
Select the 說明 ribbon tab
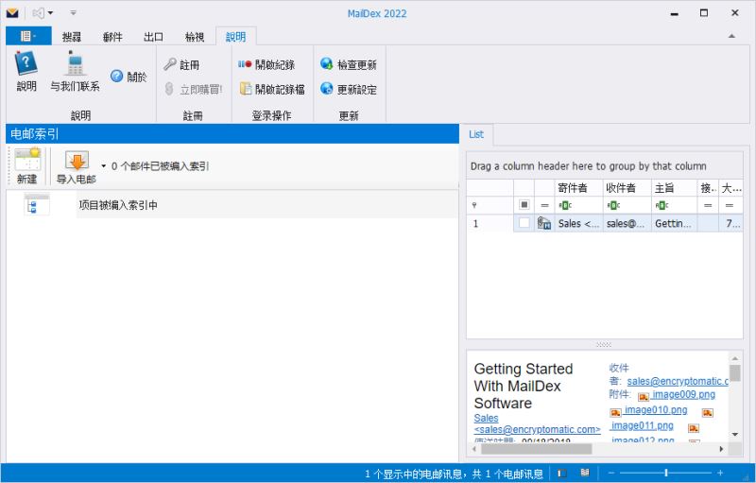click(x=235, y=37)
